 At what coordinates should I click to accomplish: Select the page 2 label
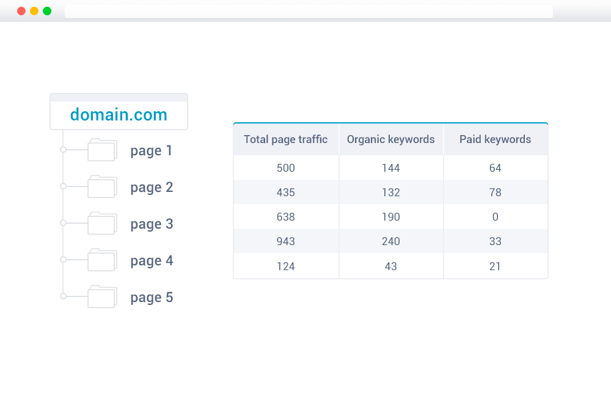(x=152, y=188)
